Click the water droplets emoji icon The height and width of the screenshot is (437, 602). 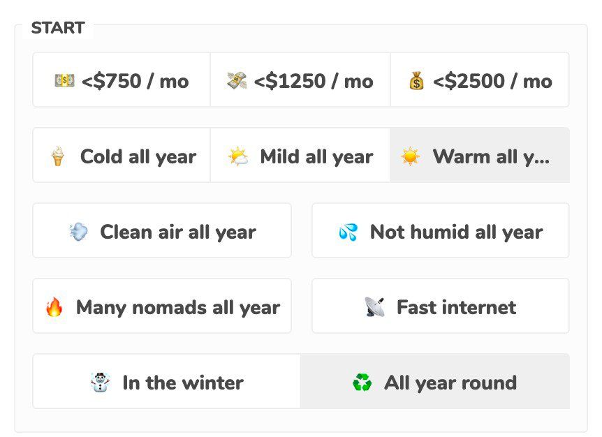pos(348,232)
